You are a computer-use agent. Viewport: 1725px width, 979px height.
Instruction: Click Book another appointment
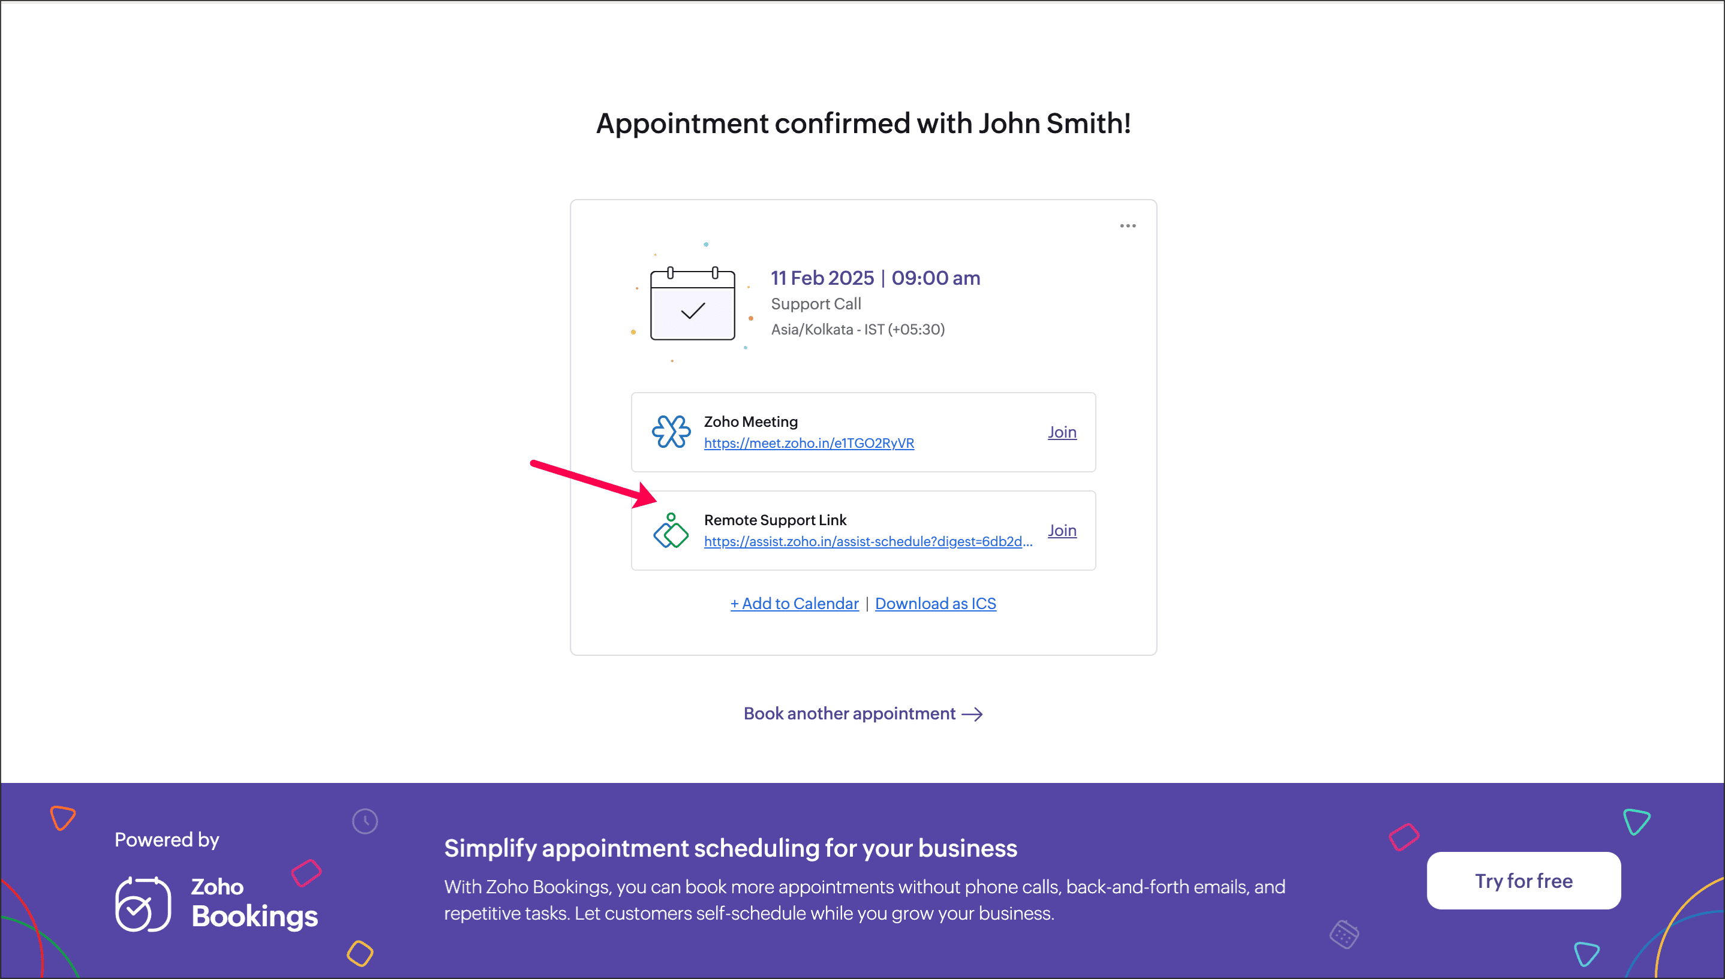(x=849, y=713)
